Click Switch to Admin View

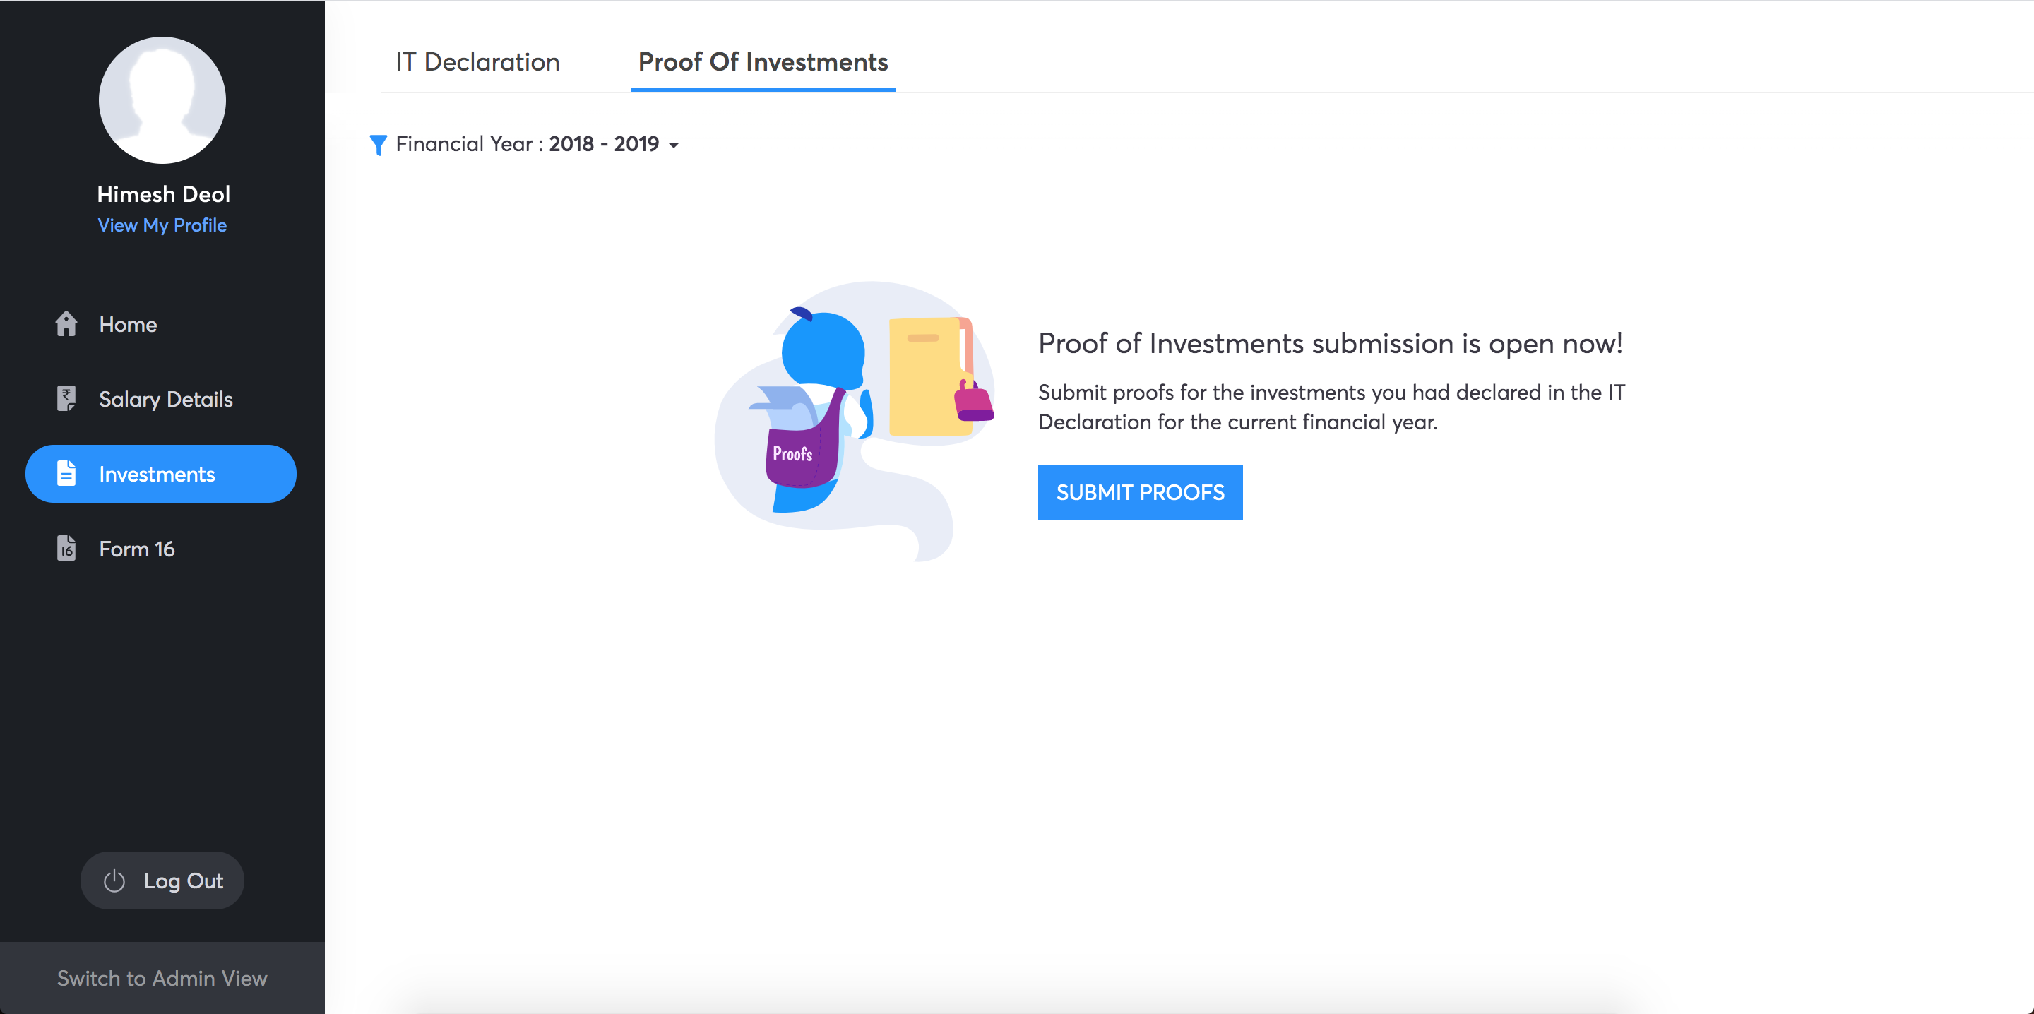(x=162, y=978)
